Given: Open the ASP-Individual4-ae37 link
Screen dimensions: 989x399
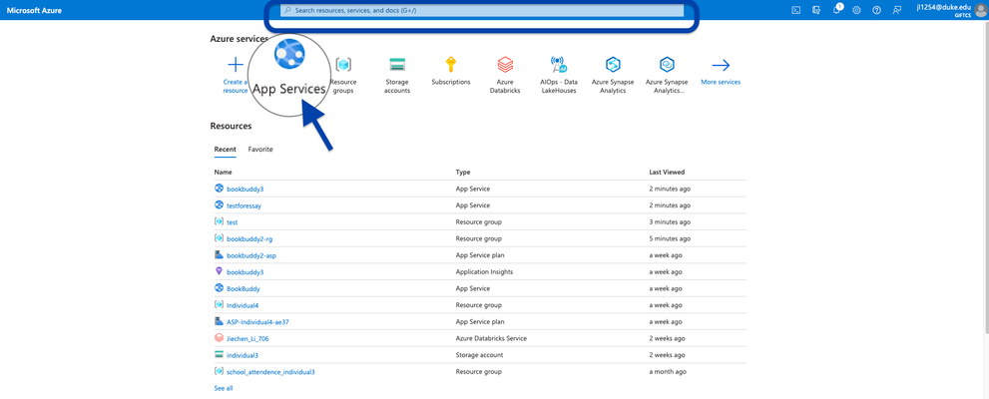Looking at the screenshot, I should (257, 322).
